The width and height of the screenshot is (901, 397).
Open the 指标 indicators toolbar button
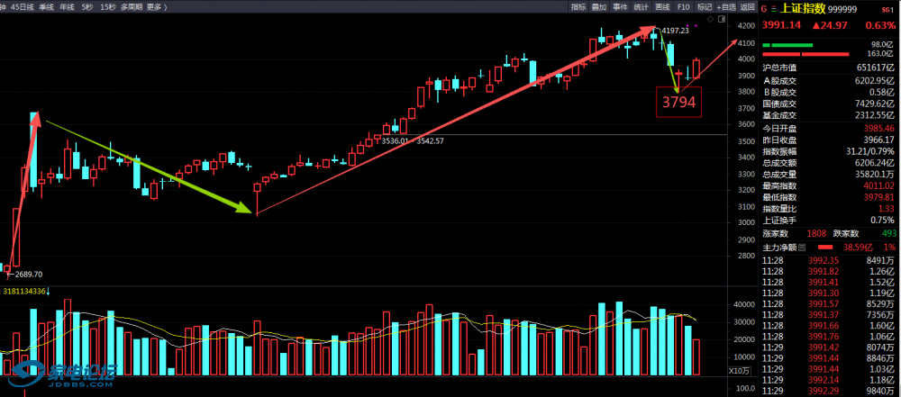(x=578, y=6)
